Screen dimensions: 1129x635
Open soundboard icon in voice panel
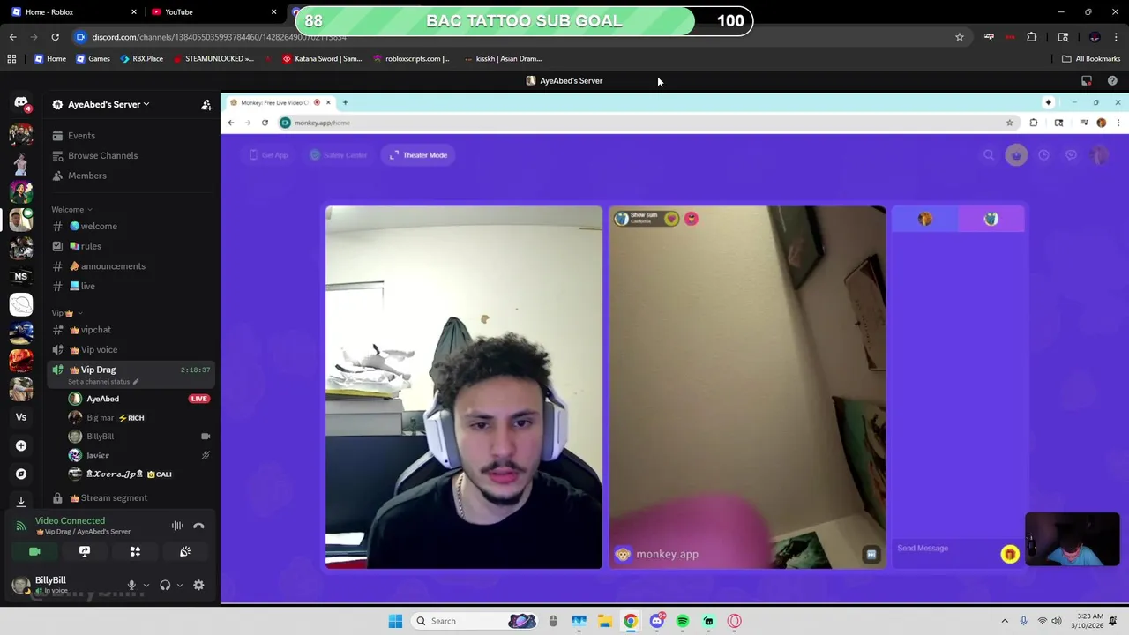coord(185,551)
